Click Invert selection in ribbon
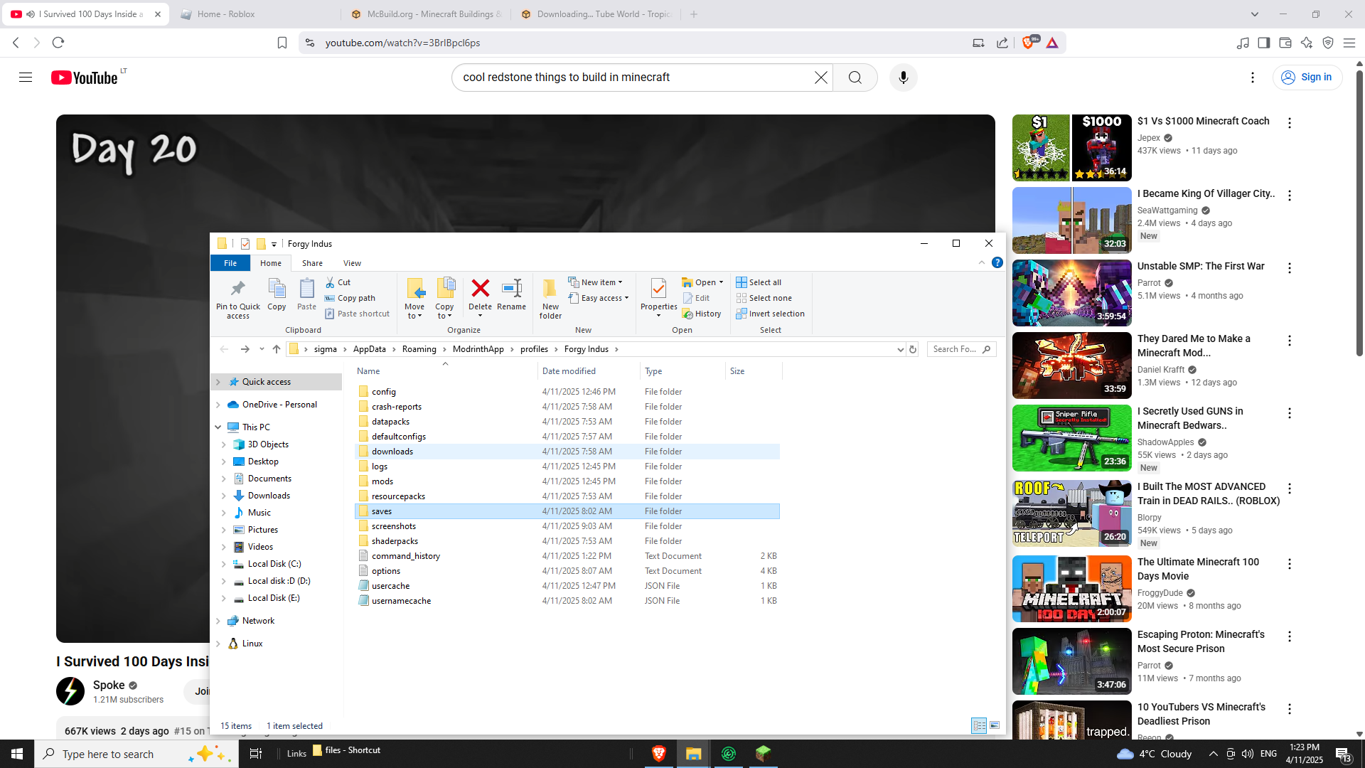Viewport: 1365px width, 768px height. pyautogui.click(x=770, y=314)
